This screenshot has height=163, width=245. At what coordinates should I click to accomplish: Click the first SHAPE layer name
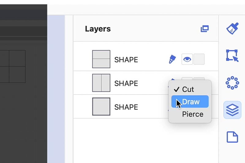[x=126, y=60]
